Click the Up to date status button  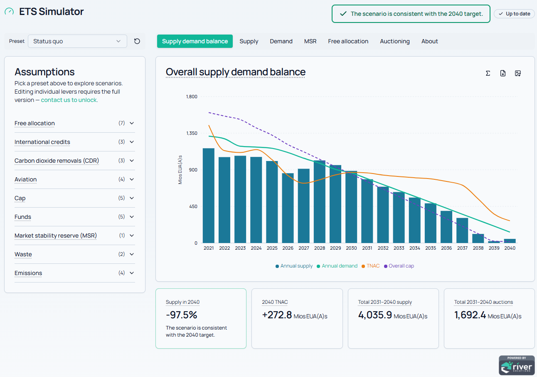[x=514, y=14]
